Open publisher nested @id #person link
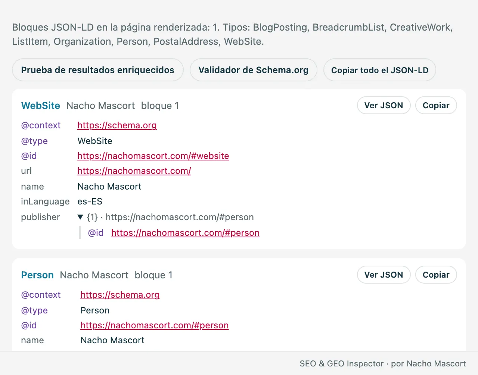This screenshot has width=478, height=375. [185, 233]
